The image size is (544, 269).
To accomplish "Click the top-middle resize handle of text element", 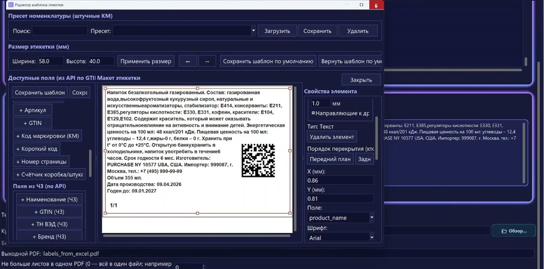I will (x=198, y=88).
